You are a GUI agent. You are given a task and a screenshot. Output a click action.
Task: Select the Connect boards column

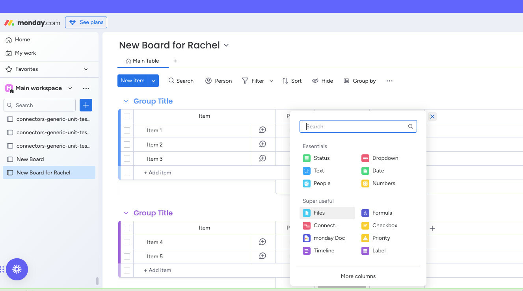[x=321, y=225]
